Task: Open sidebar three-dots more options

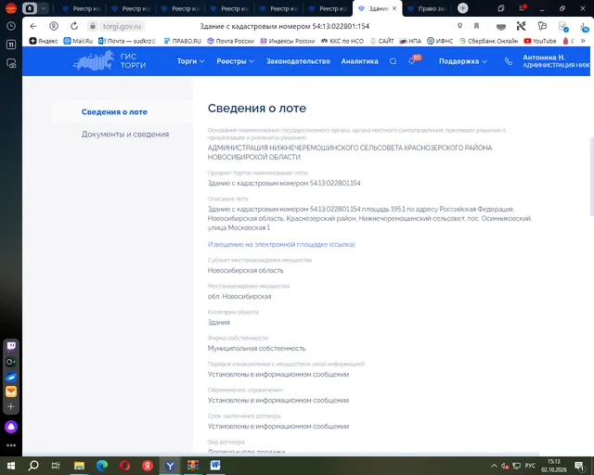Action: [x=11, y=445]
